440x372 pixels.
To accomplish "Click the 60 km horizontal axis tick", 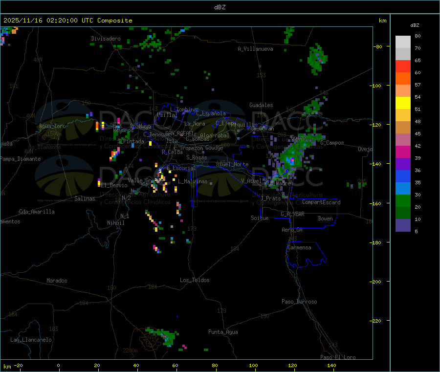I will tap(175, 365).
